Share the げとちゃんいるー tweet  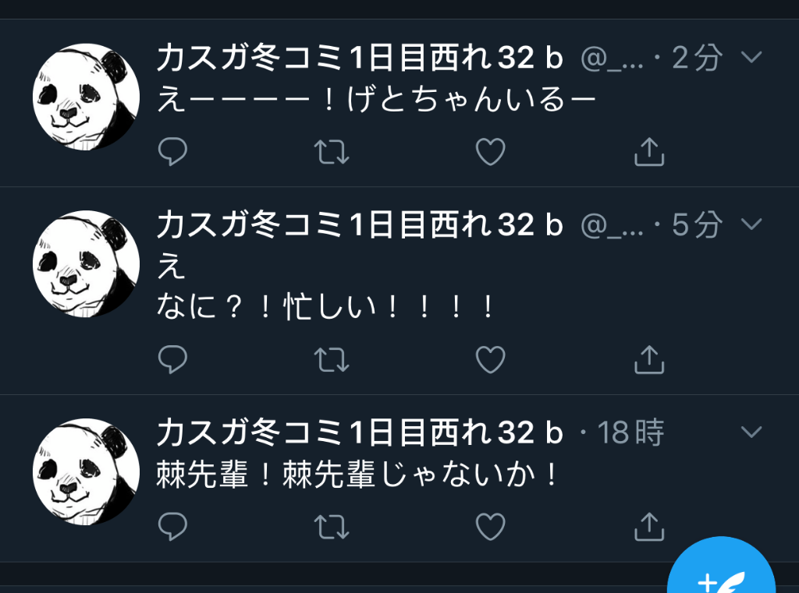(649, 151)
